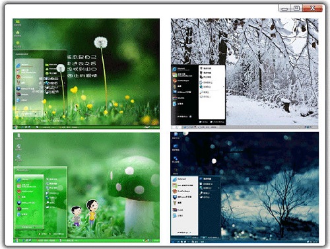Minimize the preview window
Image resolution: width=330 pixels, height=249 pixels.
[285, 8]
